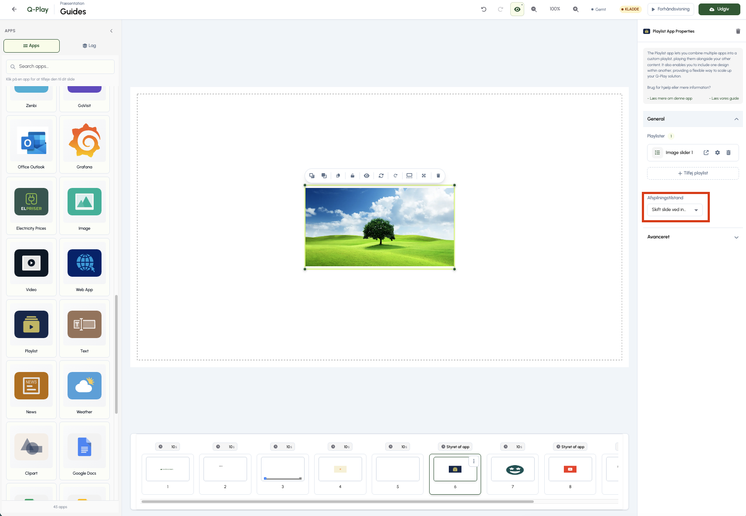This screenshot has height=516, width=746.
Task: Toggle the eye view mode in top bar
Action: click(517, 9)
